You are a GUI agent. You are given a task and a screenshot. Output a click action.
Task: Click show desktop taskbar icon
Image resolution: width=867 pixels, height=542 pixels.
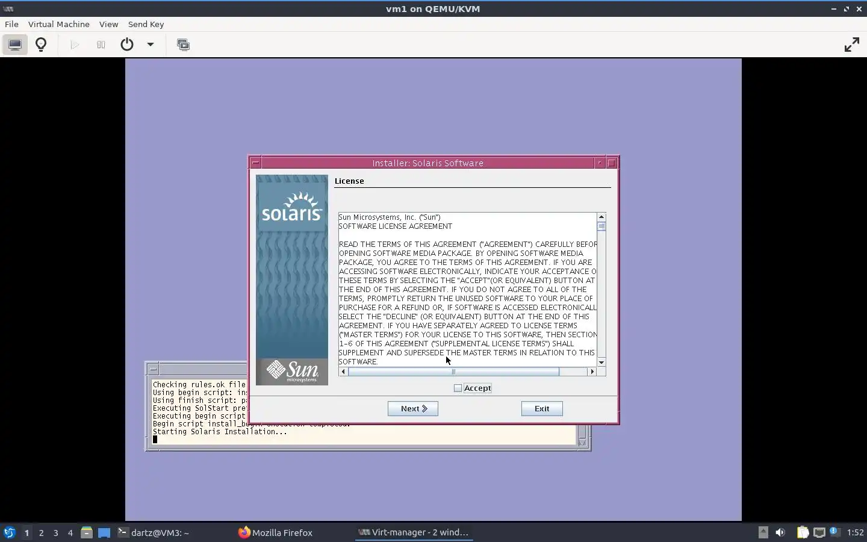tap(104, 532)
